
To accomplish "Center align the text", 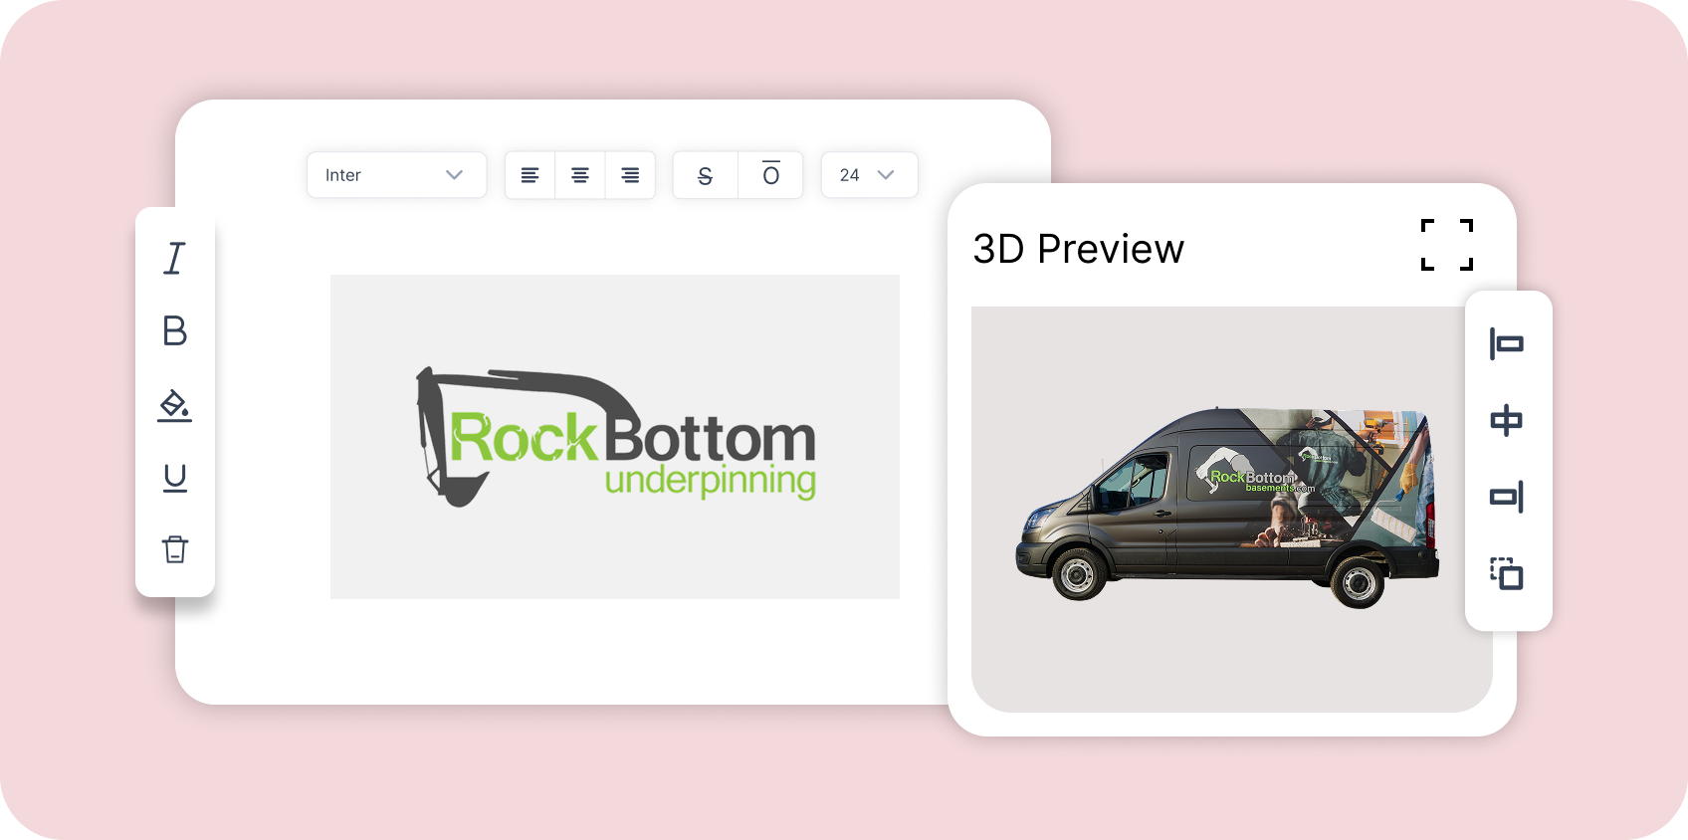I will [x=580, y=175].
